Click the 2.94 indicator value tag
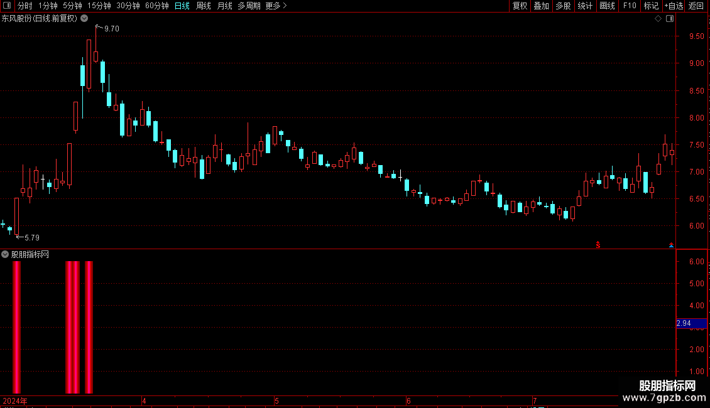The image size is (710, 408). (x=691, y=323)
